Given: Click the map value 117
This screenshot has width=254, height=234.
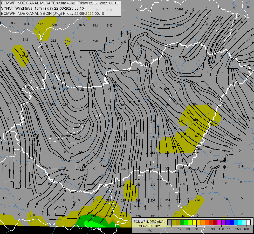Looking at the screenshot, I should 40,24.
